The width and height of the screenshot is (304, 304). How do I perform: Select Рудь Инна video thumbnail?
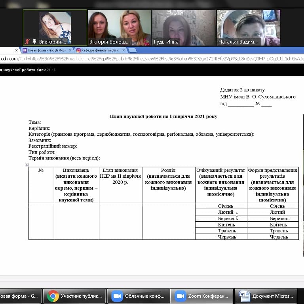tap(183, 28)
